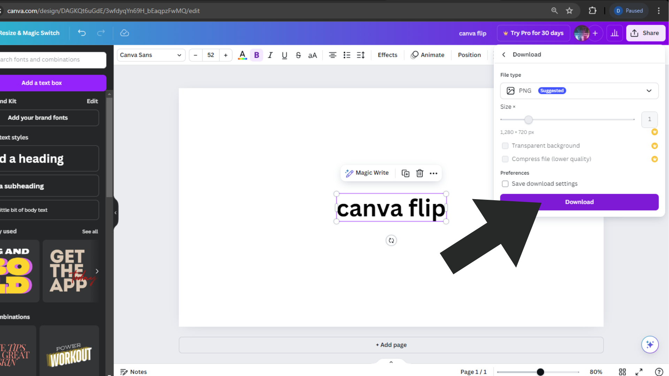Image resolution: width=669 pixels, height=376 pixels.
Task: Toggle uppercase aA text
Action: click(313, 55)
